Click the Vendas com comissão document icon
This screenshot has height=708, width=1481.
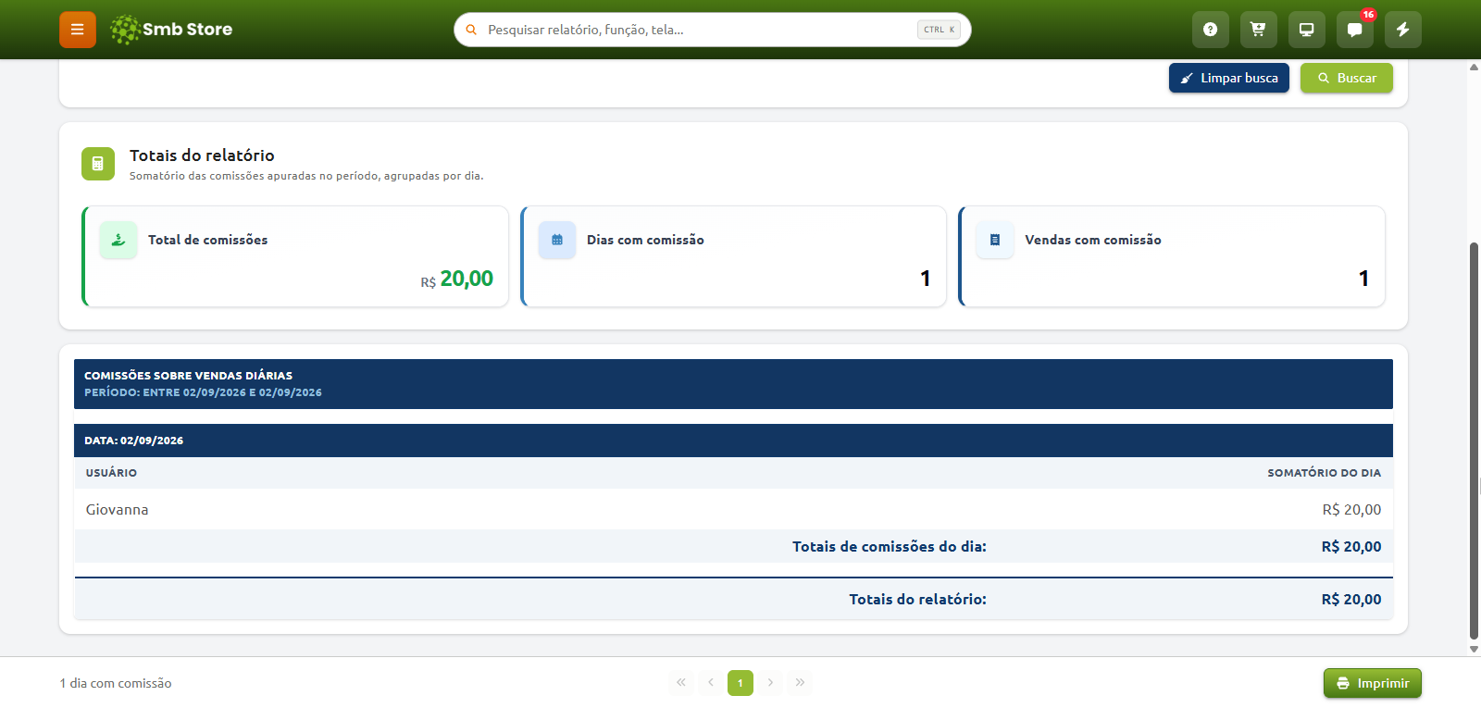[x=995, y=240]
